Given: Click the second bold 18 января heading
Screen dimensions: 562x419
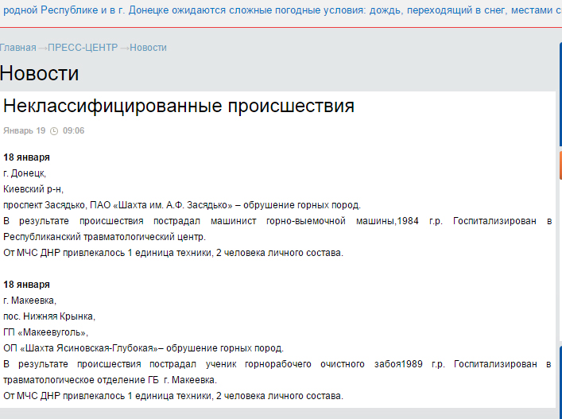Looking at the screenshot, I should [26, 285].
